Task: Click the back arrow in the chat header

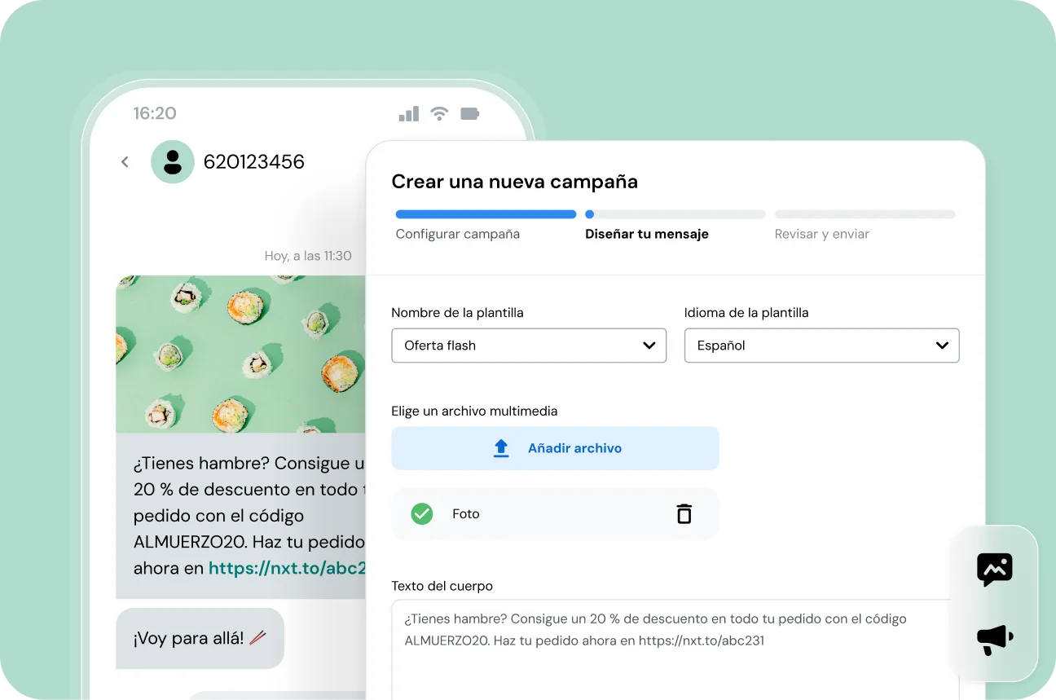Action: tap(124, 161)
